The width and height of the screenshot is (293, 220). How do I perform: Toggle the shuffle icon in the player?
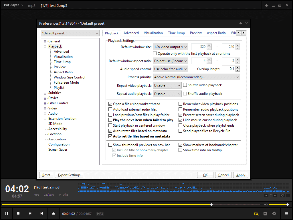tap(288, 195)
